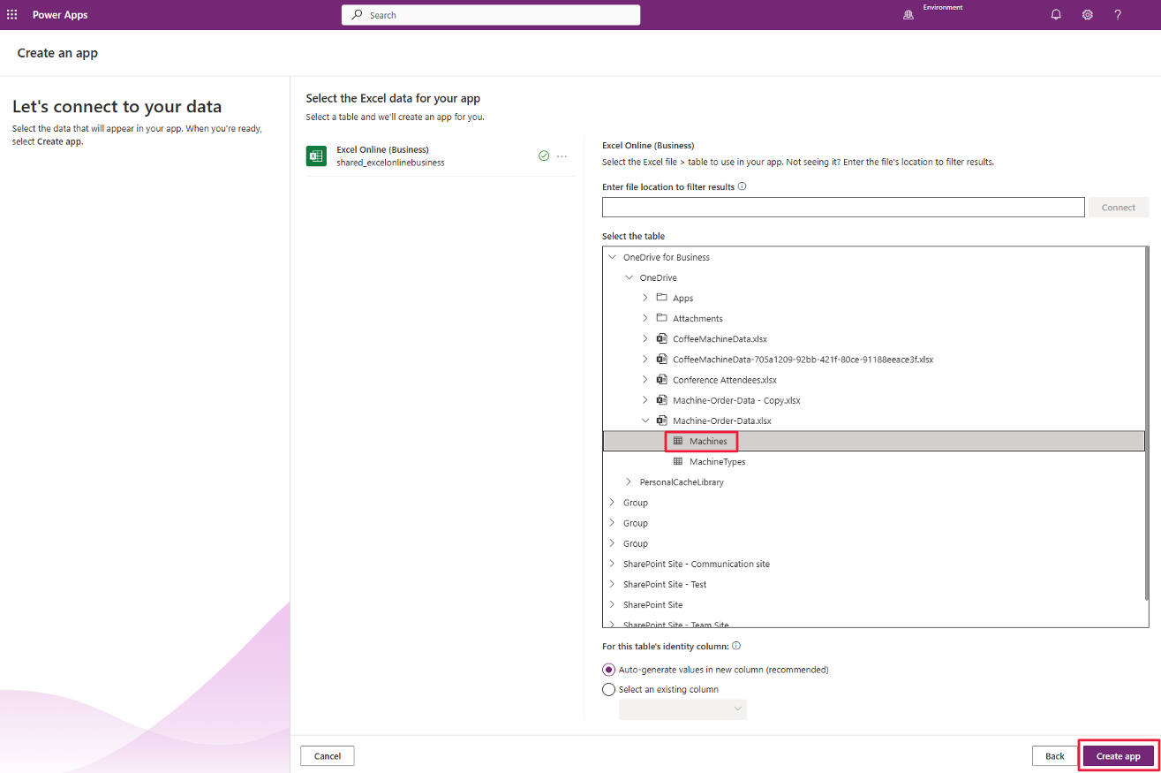The image size is (1161, 773).
Task: Open the notifications bell
Action: (x=1056, y=15)
